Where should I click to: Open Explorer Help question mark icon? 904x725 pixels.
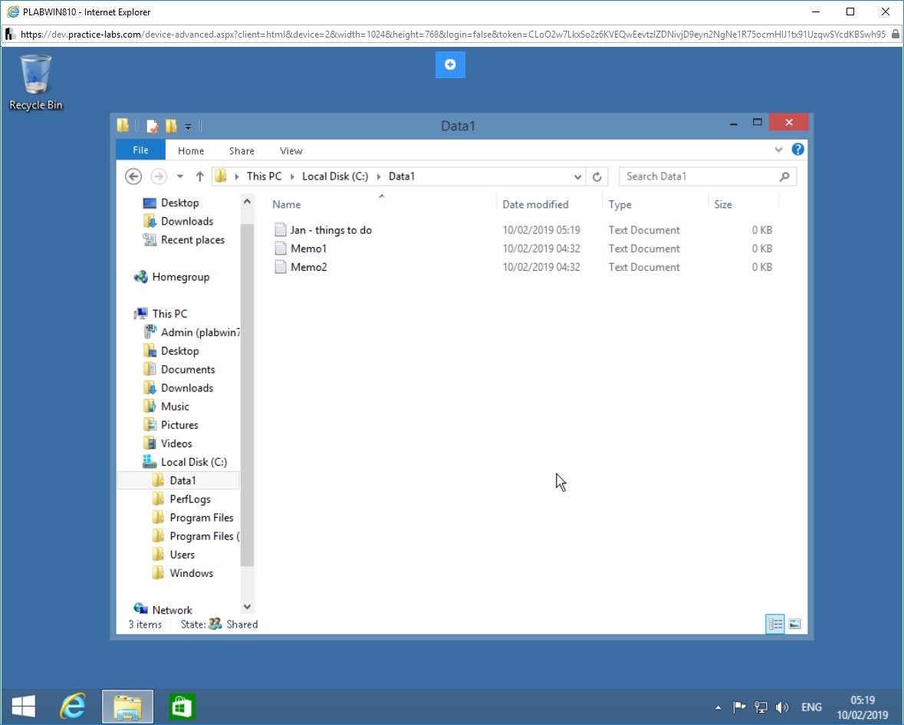[798, 150]
